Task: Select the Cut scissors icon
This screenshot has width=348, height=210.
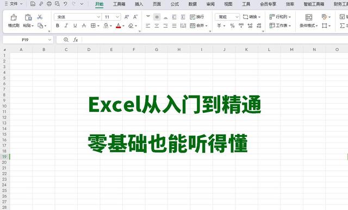Action: tap(40, 17)
